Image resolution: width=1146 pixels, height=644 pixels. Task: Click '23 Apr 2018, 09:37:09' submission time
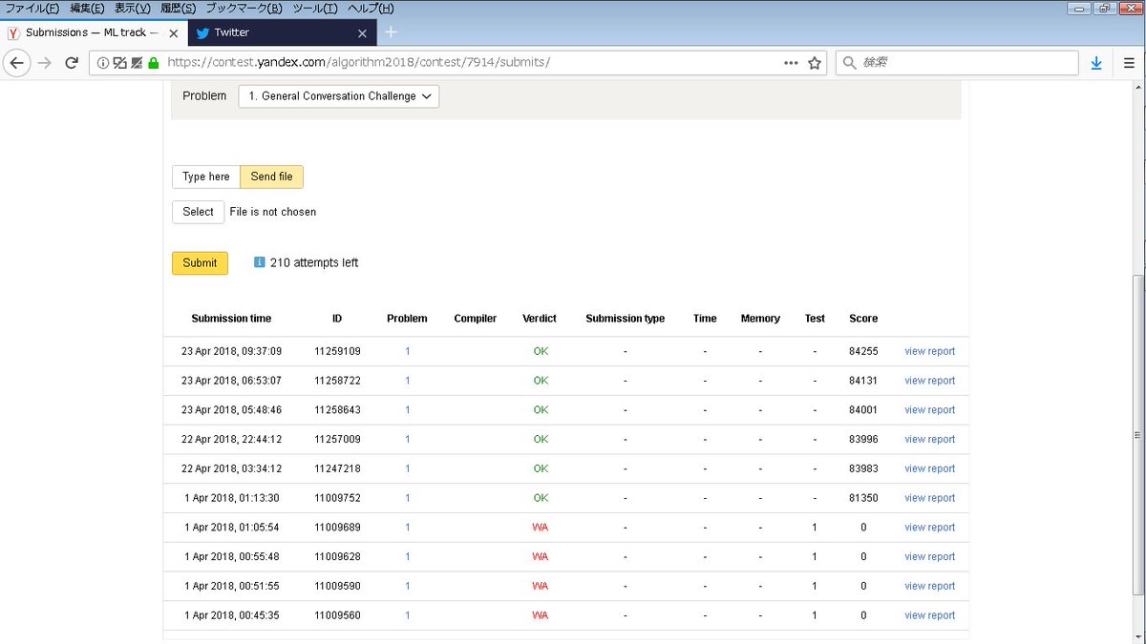tap(231, 351)
